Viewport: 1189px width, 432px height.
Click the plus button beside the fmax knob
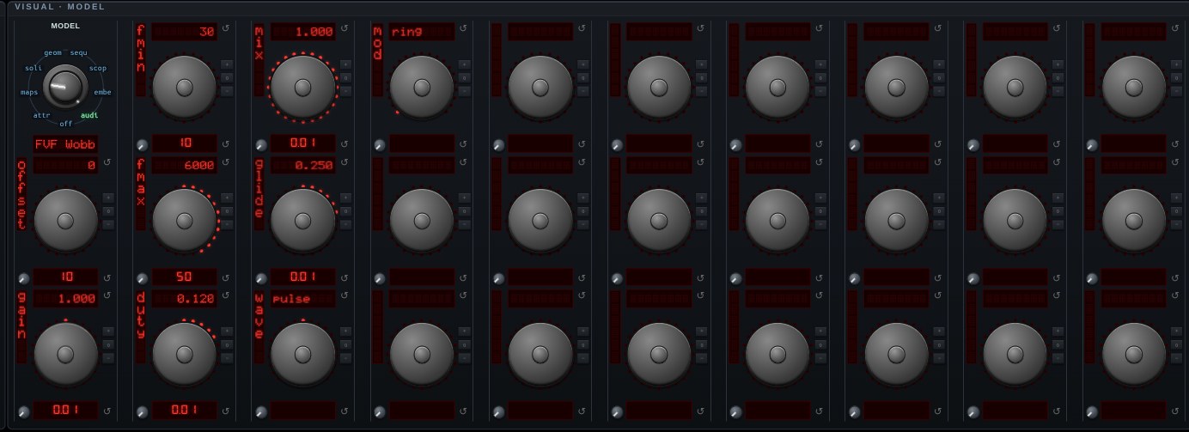point(227,198)
